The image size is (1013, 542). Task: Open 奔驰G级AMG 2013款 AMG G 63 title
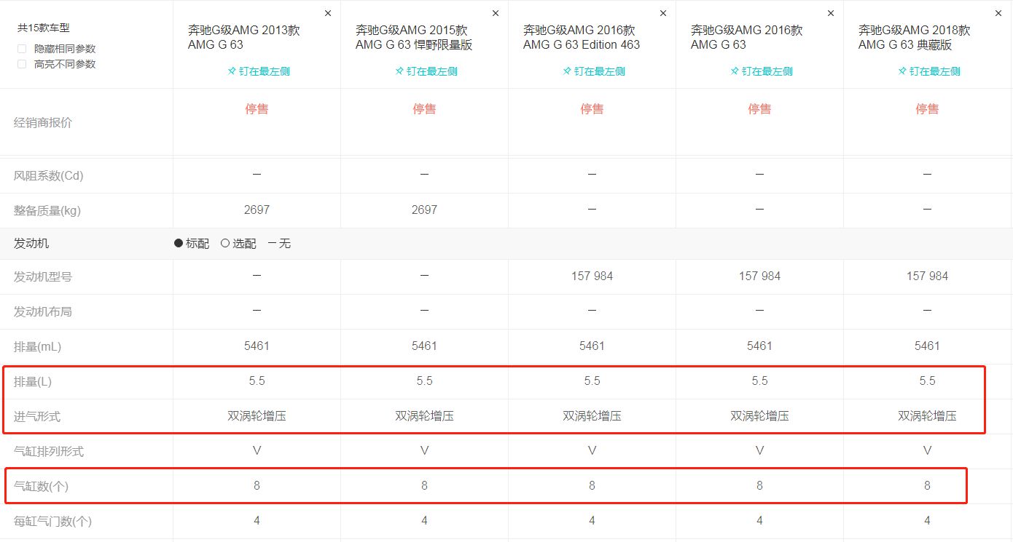click(x=244, y=37)
